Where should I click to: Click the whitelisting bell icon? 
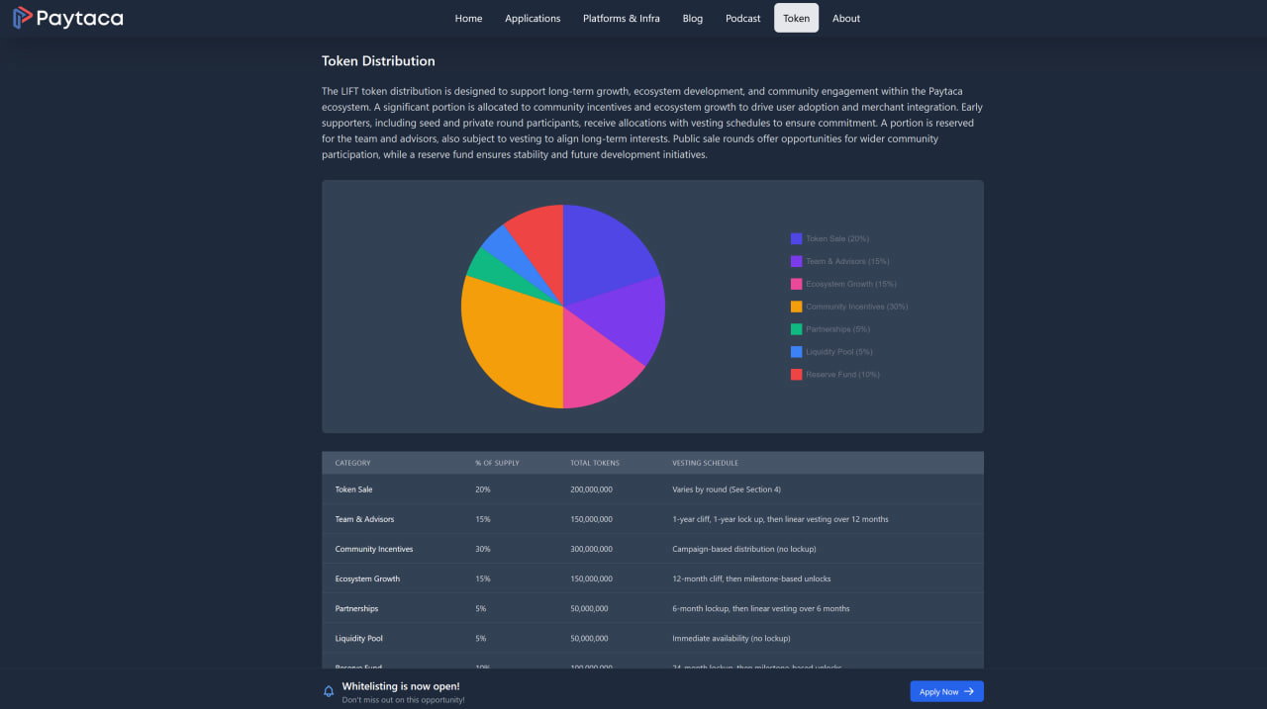329,691
